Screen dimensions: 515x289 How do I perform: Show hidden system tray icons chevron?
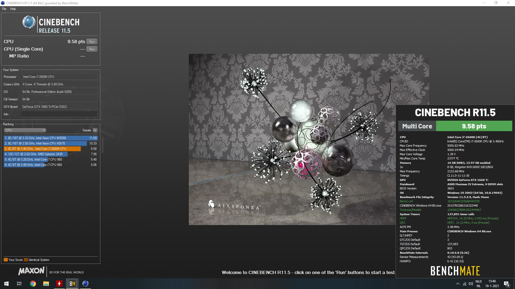458,284
